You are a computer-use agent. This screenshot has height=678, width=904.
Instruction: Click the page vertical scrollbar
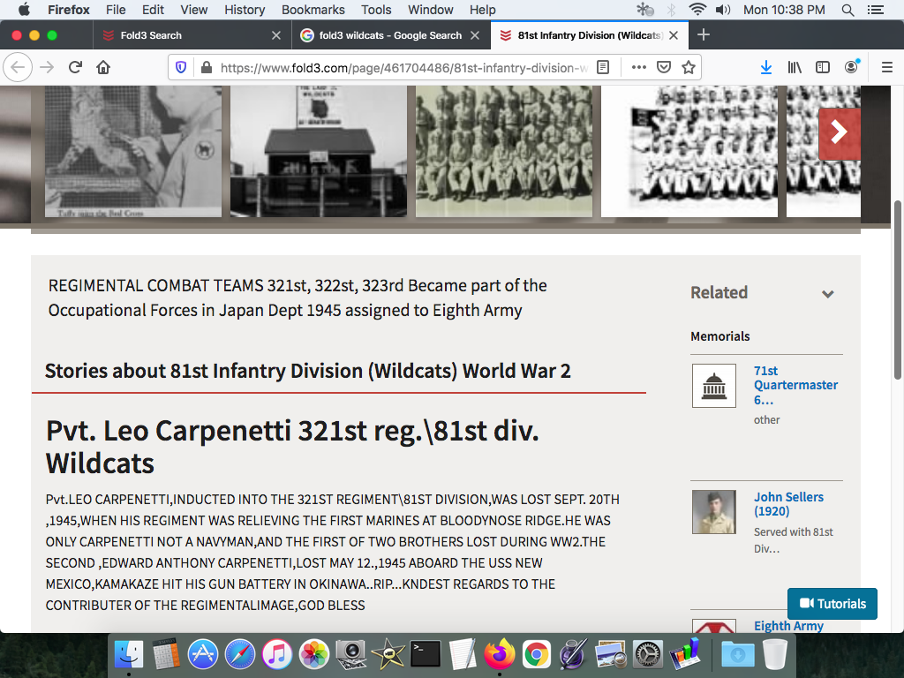(x=898, y=291)
